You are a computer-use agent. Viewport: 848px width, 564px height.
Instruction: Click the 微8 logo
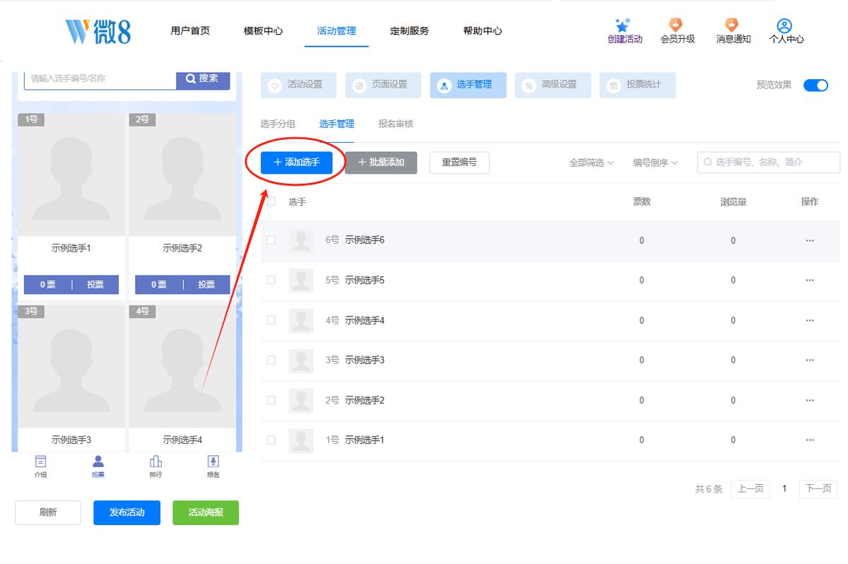pyautogui.click(x=98, y=31)
